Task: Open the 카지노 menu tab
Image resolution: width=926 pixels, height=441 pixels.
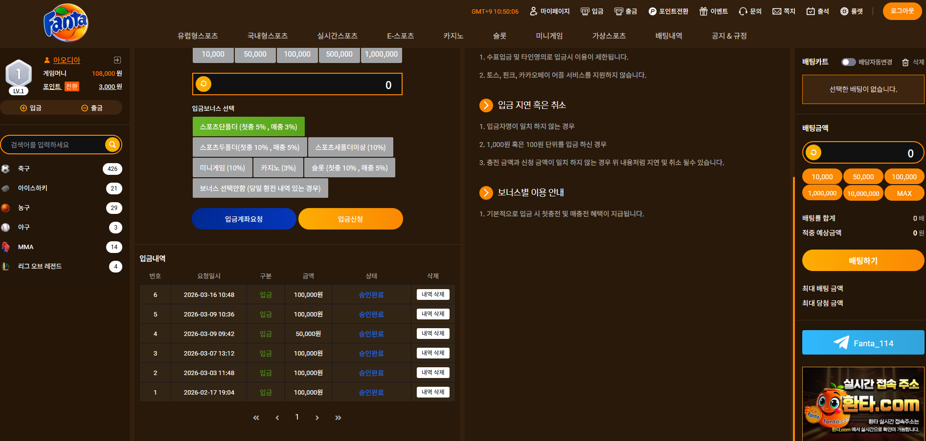Action: click(x=453, y=36)
